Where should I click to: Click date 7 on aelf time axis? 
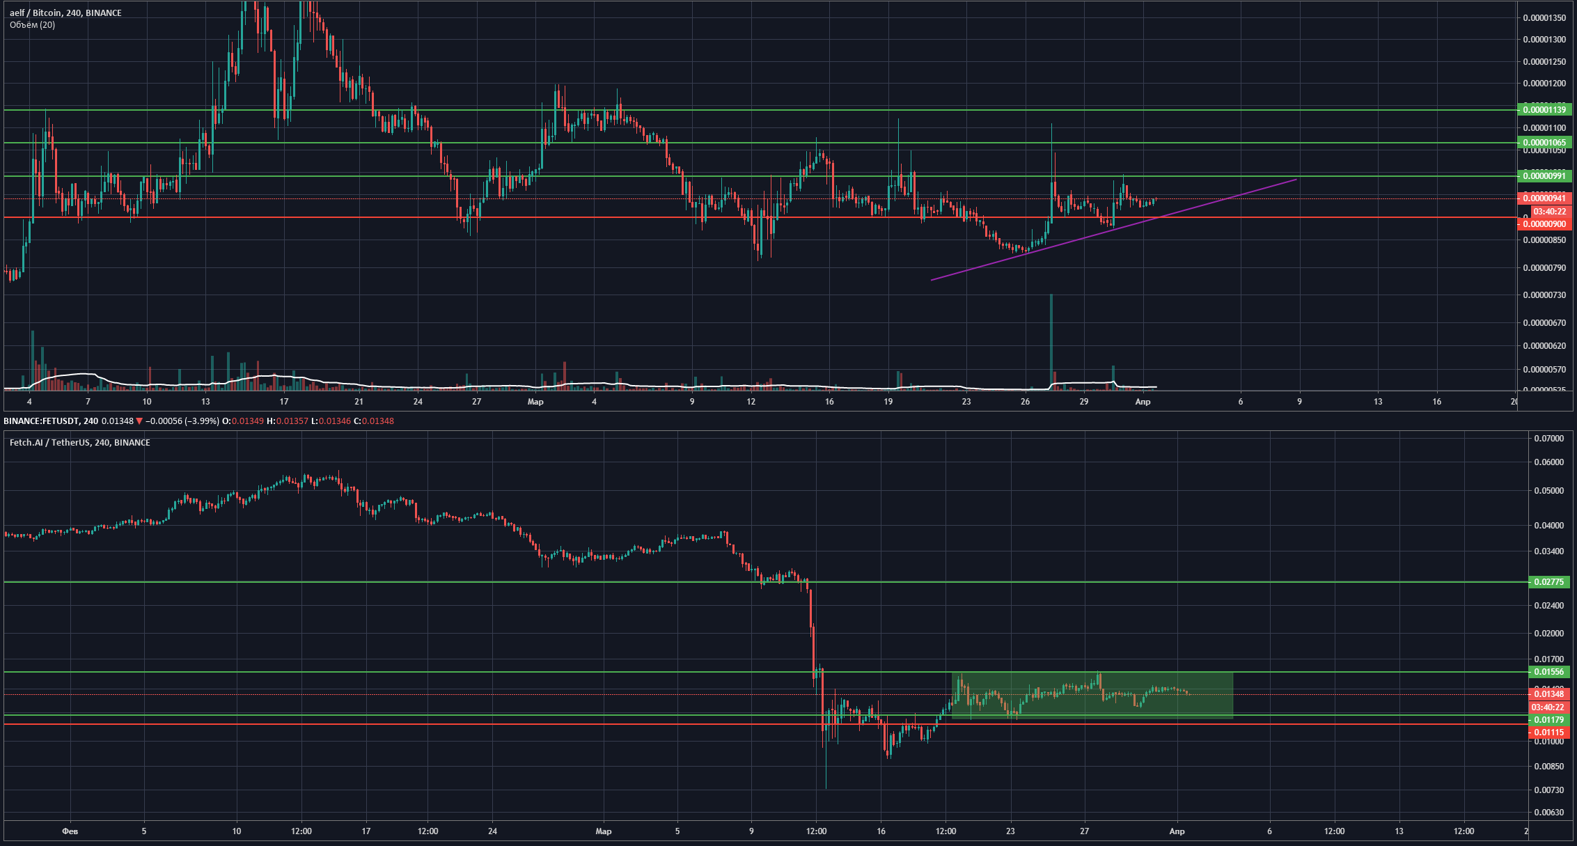pos(88,402)
